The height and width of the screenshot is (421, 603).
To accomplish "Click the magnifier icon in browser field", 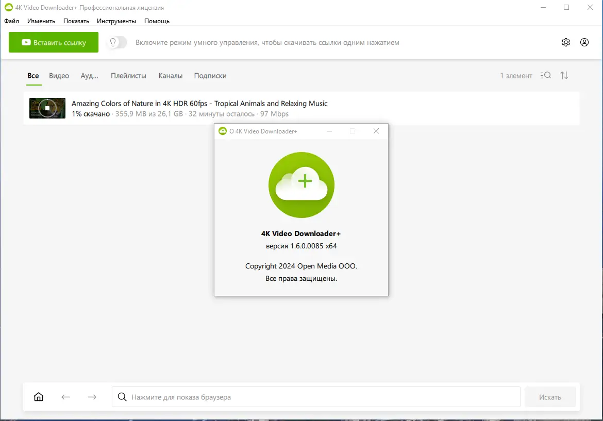I will click(x=122, y=397).
